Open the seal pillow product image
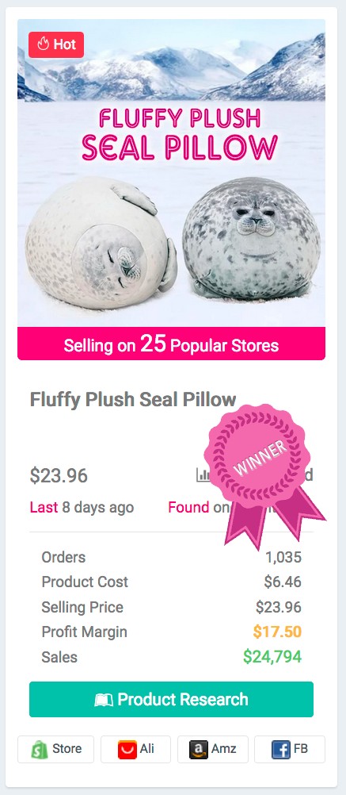This screenshot has width=346, height=795. [x=172, y=173]
